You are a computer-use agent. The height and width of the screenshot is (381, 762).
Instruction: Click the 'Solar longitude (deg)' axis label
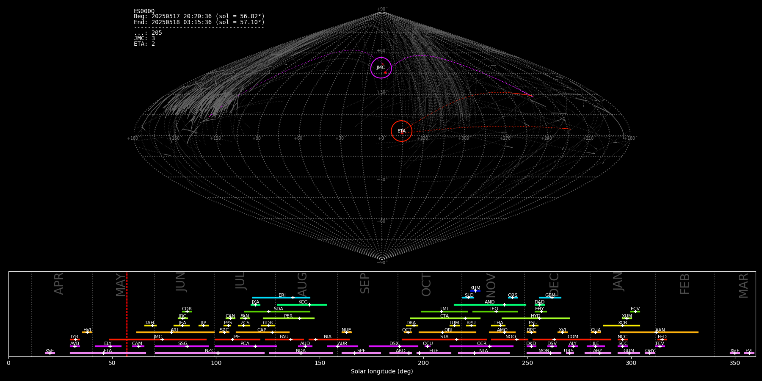click(382, 372)
